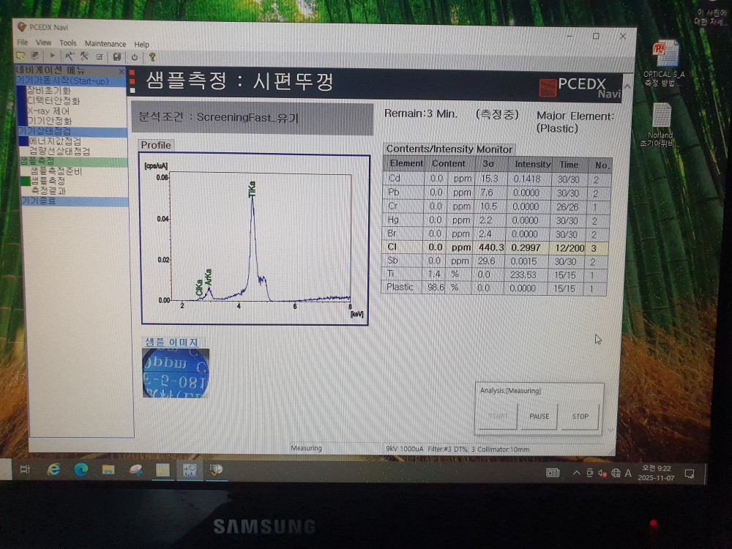Select 샘플측정 with the green marker
Image resolution: width=732 pixels, height=549 pixels.
point(48,181)
